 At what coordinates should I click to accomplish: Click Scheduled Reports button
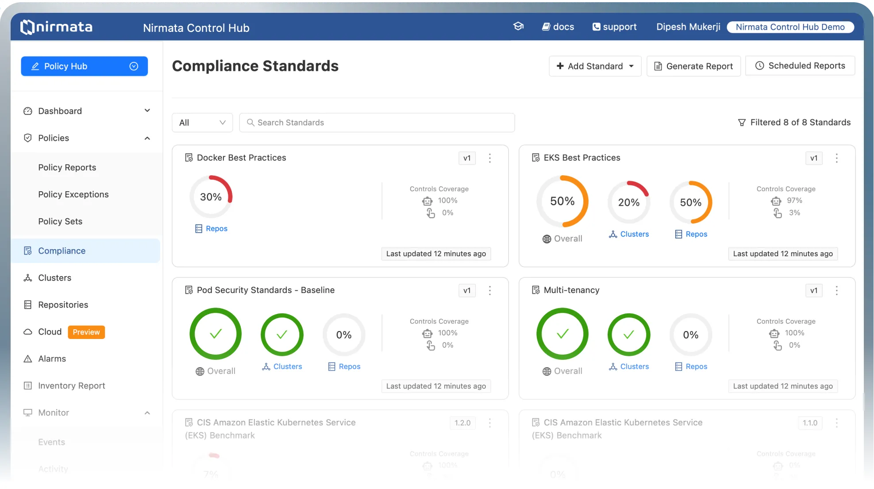[x=800, y=66]
